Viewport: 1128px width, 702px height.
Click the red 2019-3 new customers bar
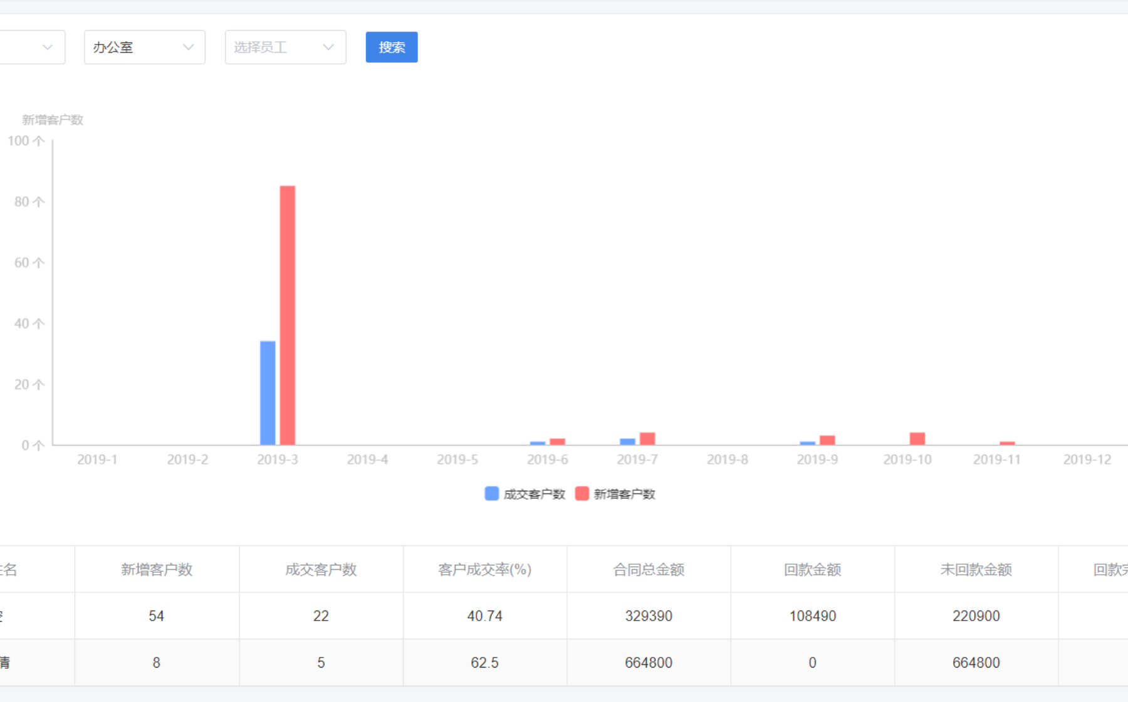[x=288, y=315]
